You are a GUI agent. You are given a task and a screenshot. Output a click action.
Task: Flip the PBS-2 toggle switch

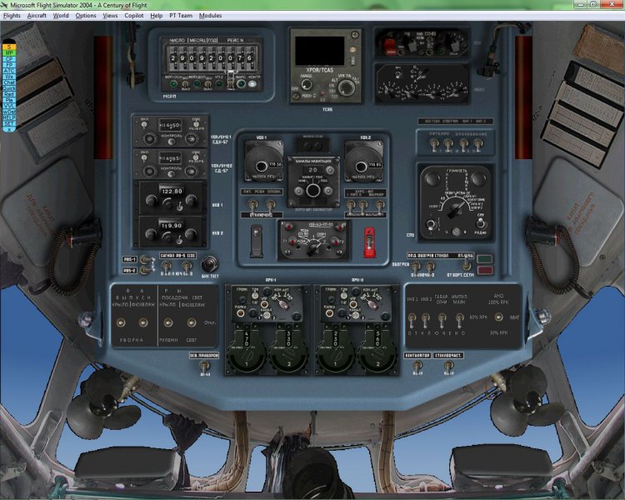146,270
